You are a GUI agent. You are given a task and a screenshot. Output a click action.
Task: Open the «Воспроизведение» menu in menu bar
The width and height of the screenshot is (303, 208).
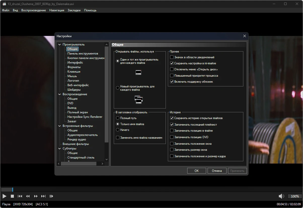pyautogui.click(x=33, y=10)
